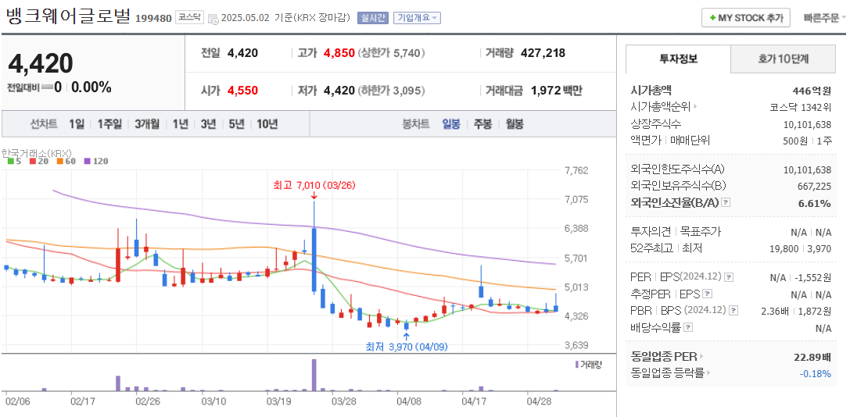Select the 3년 line chart period
Screen dimensions: 850x417
point(208,124)
